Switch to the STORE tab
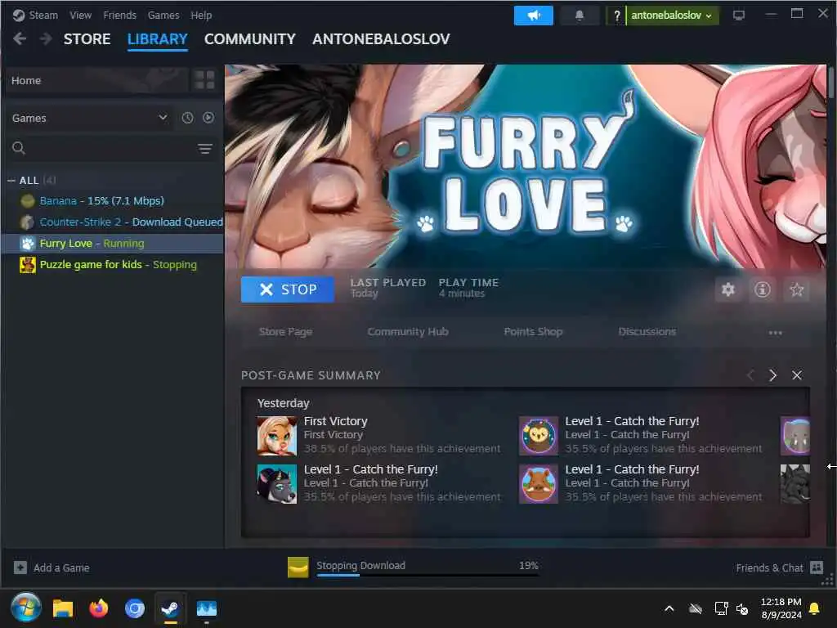837x628 pixels. point(87,39)
